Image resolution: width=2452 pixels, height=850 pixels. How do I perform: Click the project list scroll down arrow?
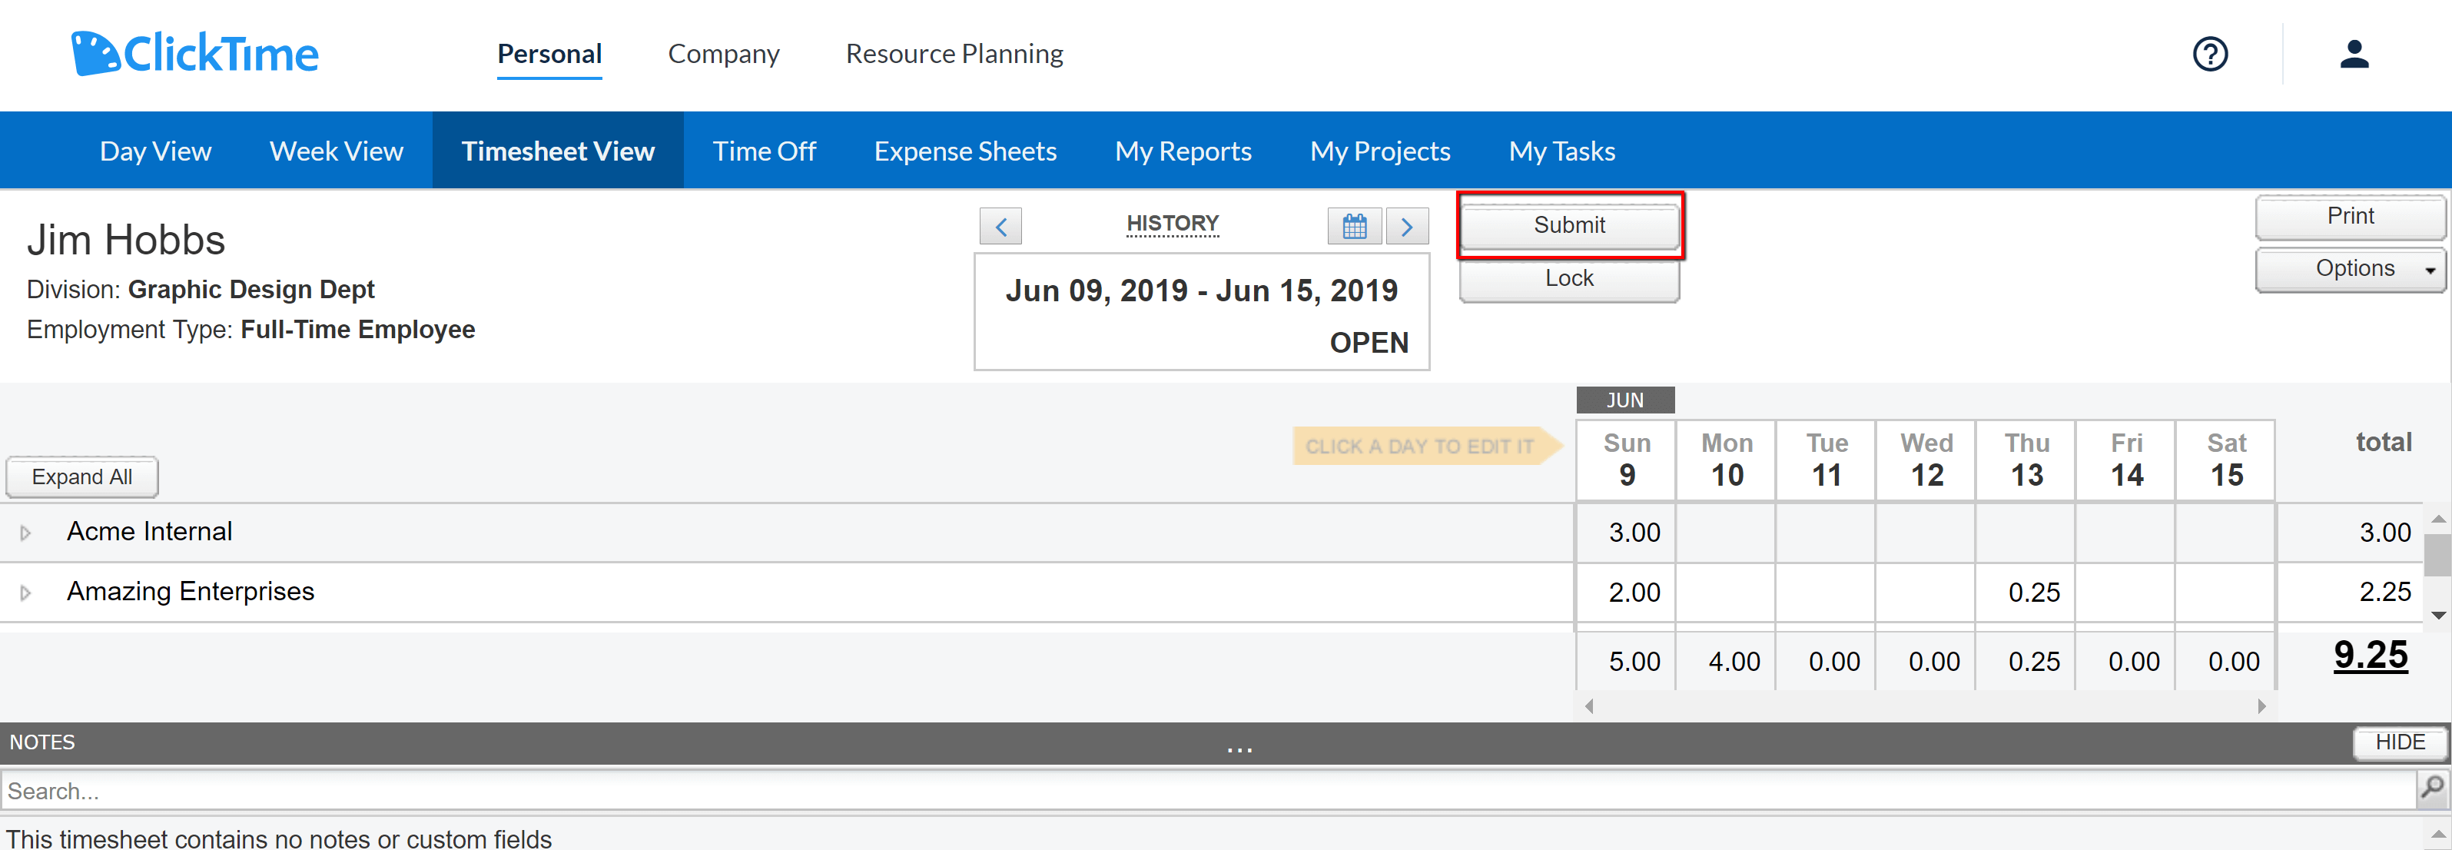pos(2437,615)
